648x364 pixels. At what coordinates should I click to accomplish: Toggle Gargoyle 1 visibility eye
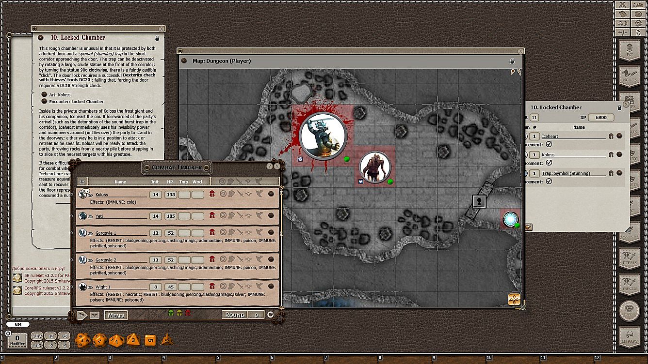(90, 234)
